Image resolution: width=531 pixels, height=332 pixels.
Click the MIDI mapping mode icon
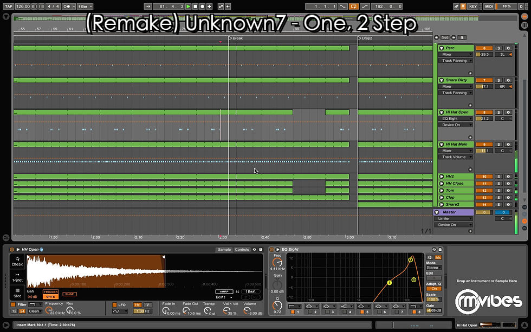pos(489,6)
